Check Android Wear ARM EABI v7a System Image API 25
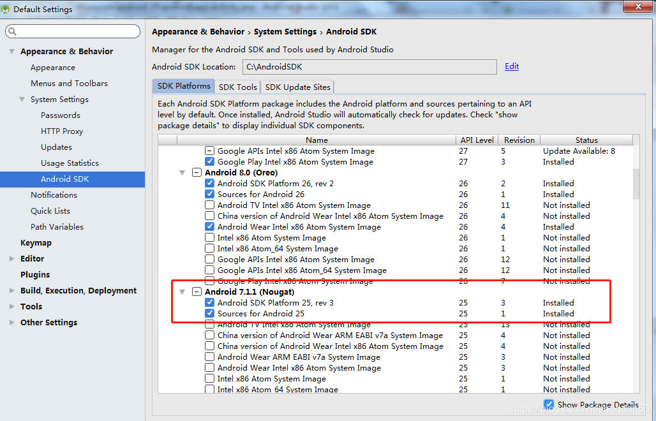The image size is (656, 421). pyautogui.click(x=209, y=357)
